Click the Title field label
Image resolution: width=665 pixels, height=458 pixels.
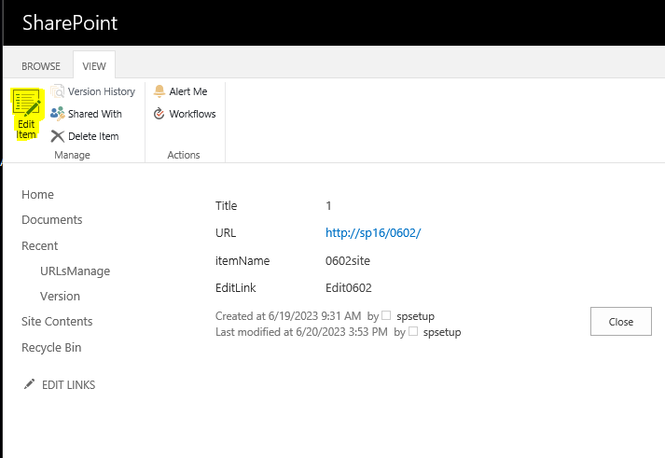pyautogui.click(x=226, y=206)
